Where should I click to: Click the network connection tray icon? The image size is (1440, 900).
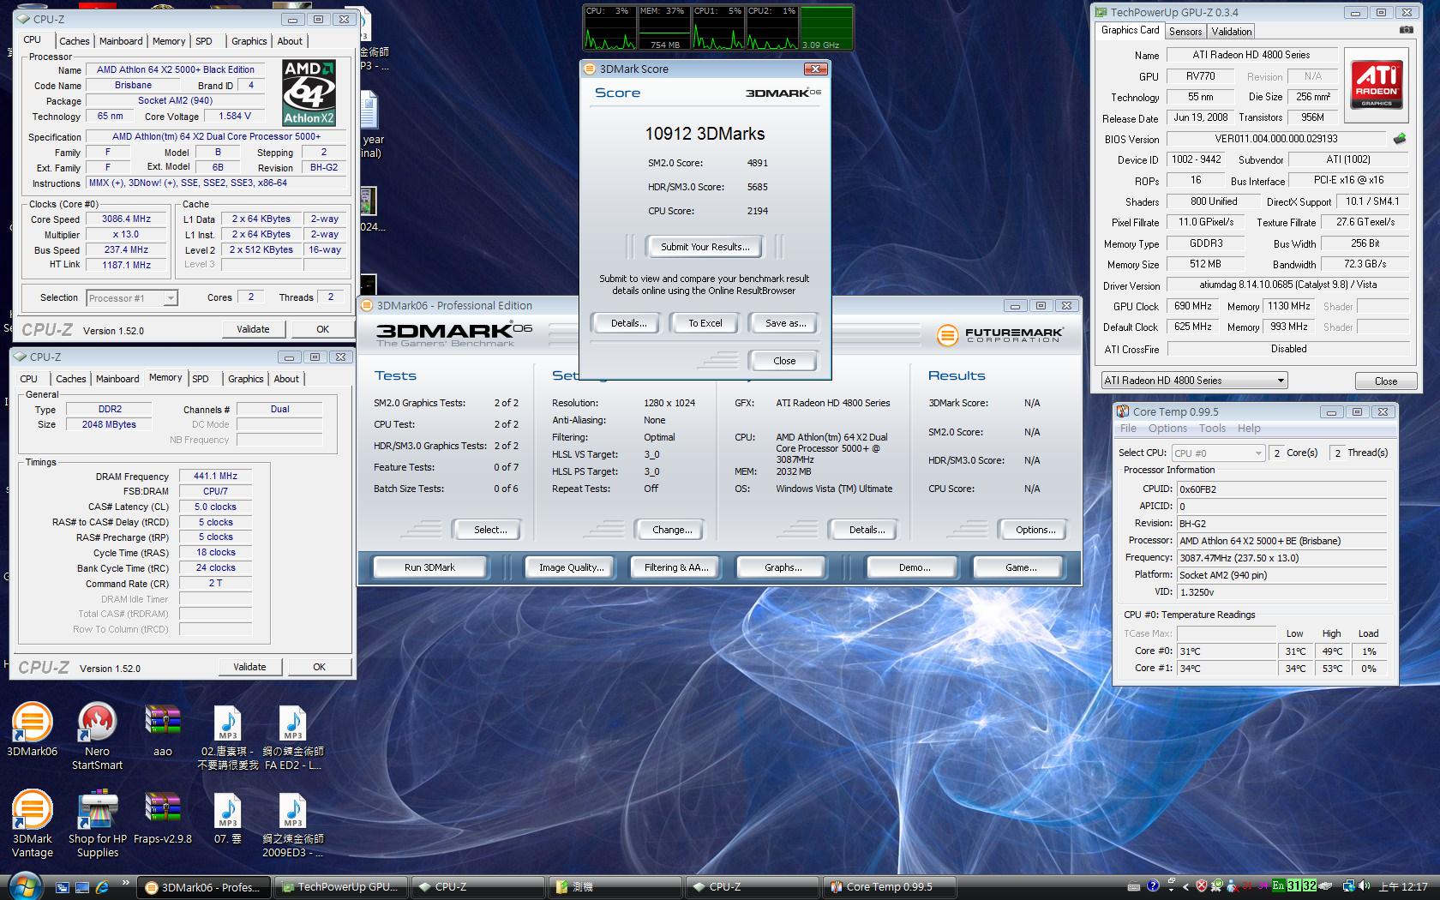1348,886
